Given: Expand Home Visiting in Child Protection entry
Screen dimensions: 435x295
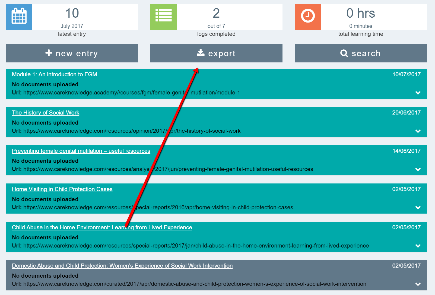Looking at the screenshot, I should [418, 208].
